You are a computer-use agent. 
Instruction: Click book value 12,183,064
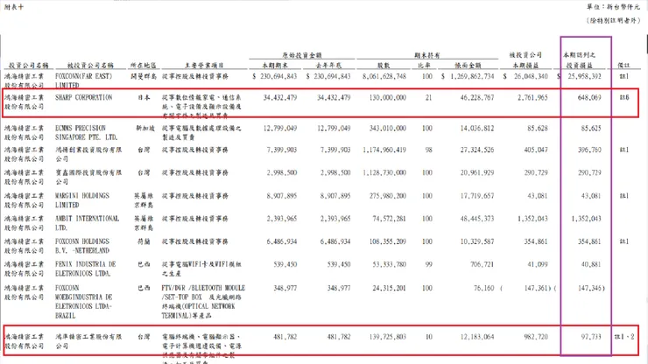click(477, 337)
